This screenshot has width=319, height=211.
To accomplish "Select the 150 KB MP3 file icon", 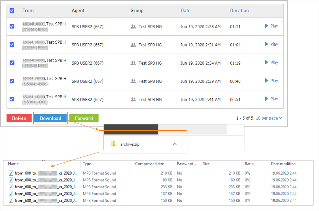I will [11, 200].
